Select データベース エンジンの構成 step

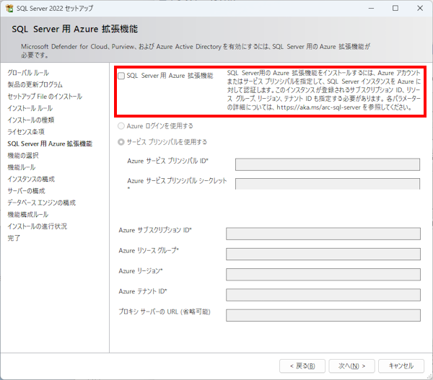pyautogui.click(x=41, y=203)
